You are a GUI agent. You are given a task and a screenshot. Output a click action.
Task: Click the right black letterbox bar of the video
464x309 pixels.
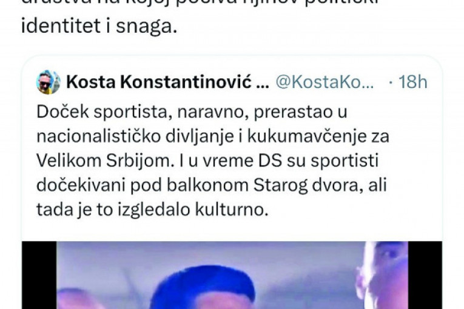click(x=425, y=275)
